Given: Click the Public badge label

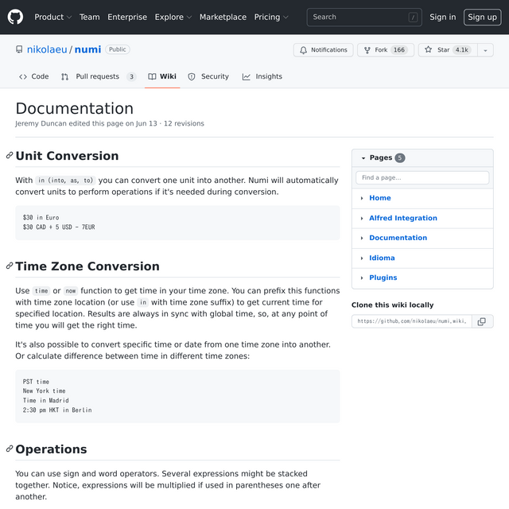Looking at the screenshot, I should [118, 49].
